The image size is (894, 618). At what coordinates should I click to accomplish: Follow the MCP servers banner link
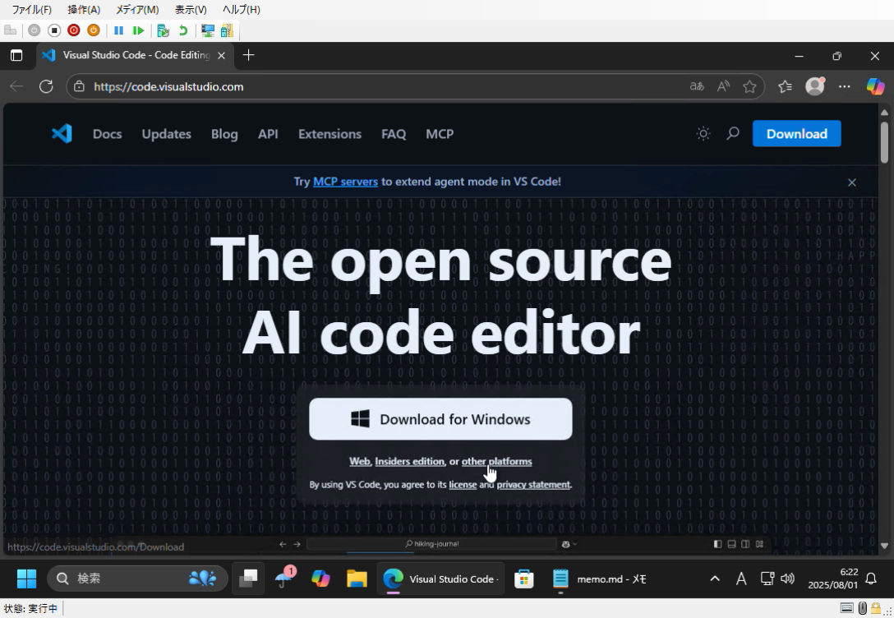click(x=345, y=182)
